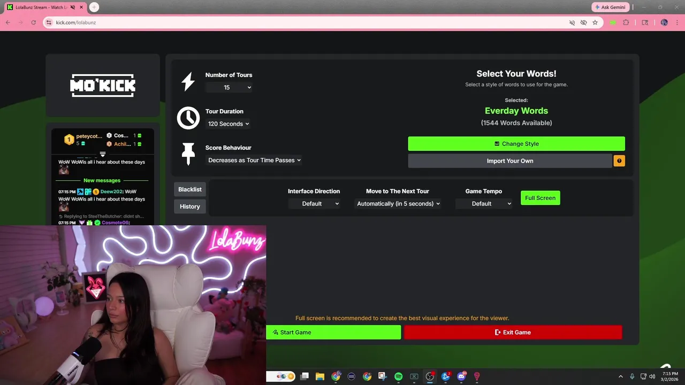Click the clock icon for Tour Duration
Viewport: 685px width, 385px height.
point(188,118)
